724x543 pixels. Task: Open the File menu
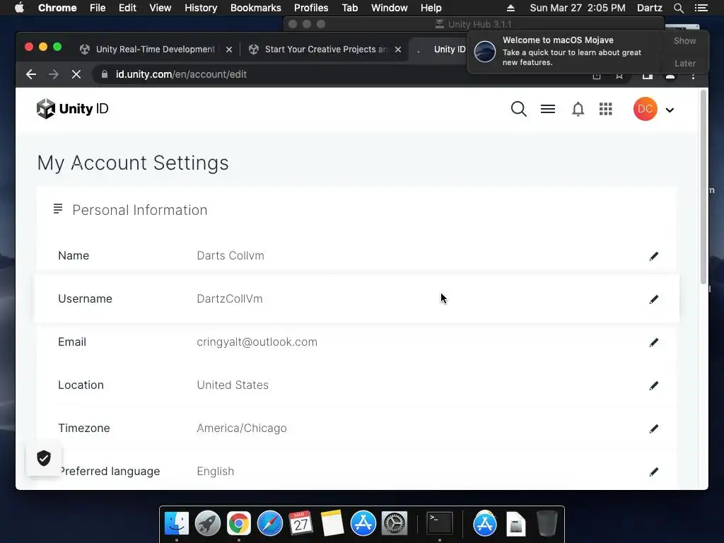pyautogui.click(x=98, y=8)
